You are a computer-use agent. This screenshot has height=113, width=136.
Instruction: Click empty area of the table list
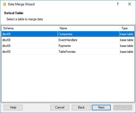click(68, 78)
